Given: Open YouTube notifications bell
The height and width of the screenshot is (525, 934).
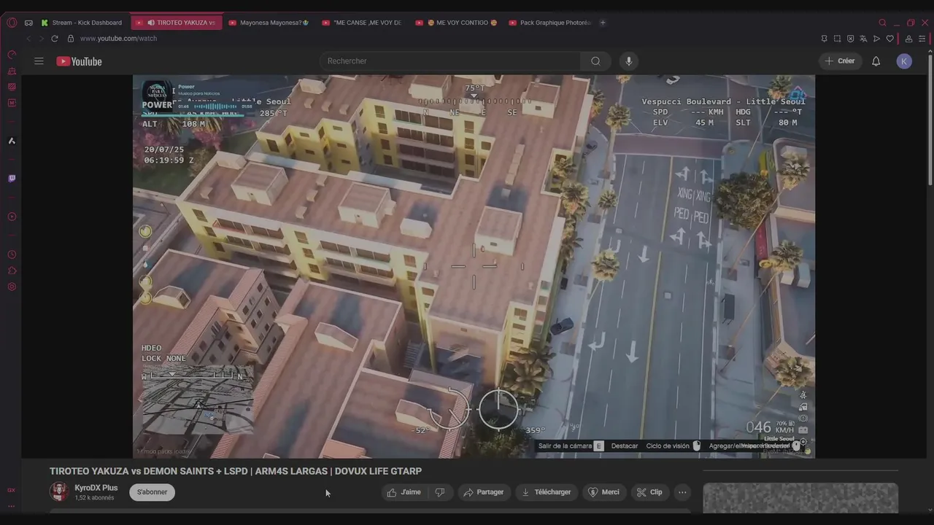Looking at the screenshot, I should coord(876,61).
